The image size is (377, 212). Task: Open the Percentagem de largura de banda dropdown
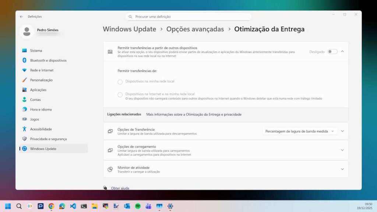tap(301, 131)
